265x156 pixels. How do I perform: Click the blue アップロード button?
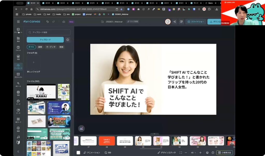45,40
